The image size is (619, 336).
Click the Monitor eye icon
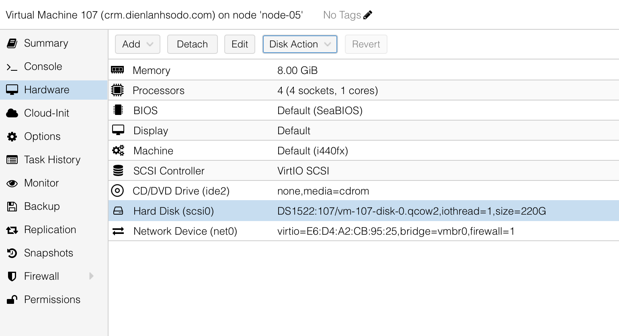[x=12, y=183]
